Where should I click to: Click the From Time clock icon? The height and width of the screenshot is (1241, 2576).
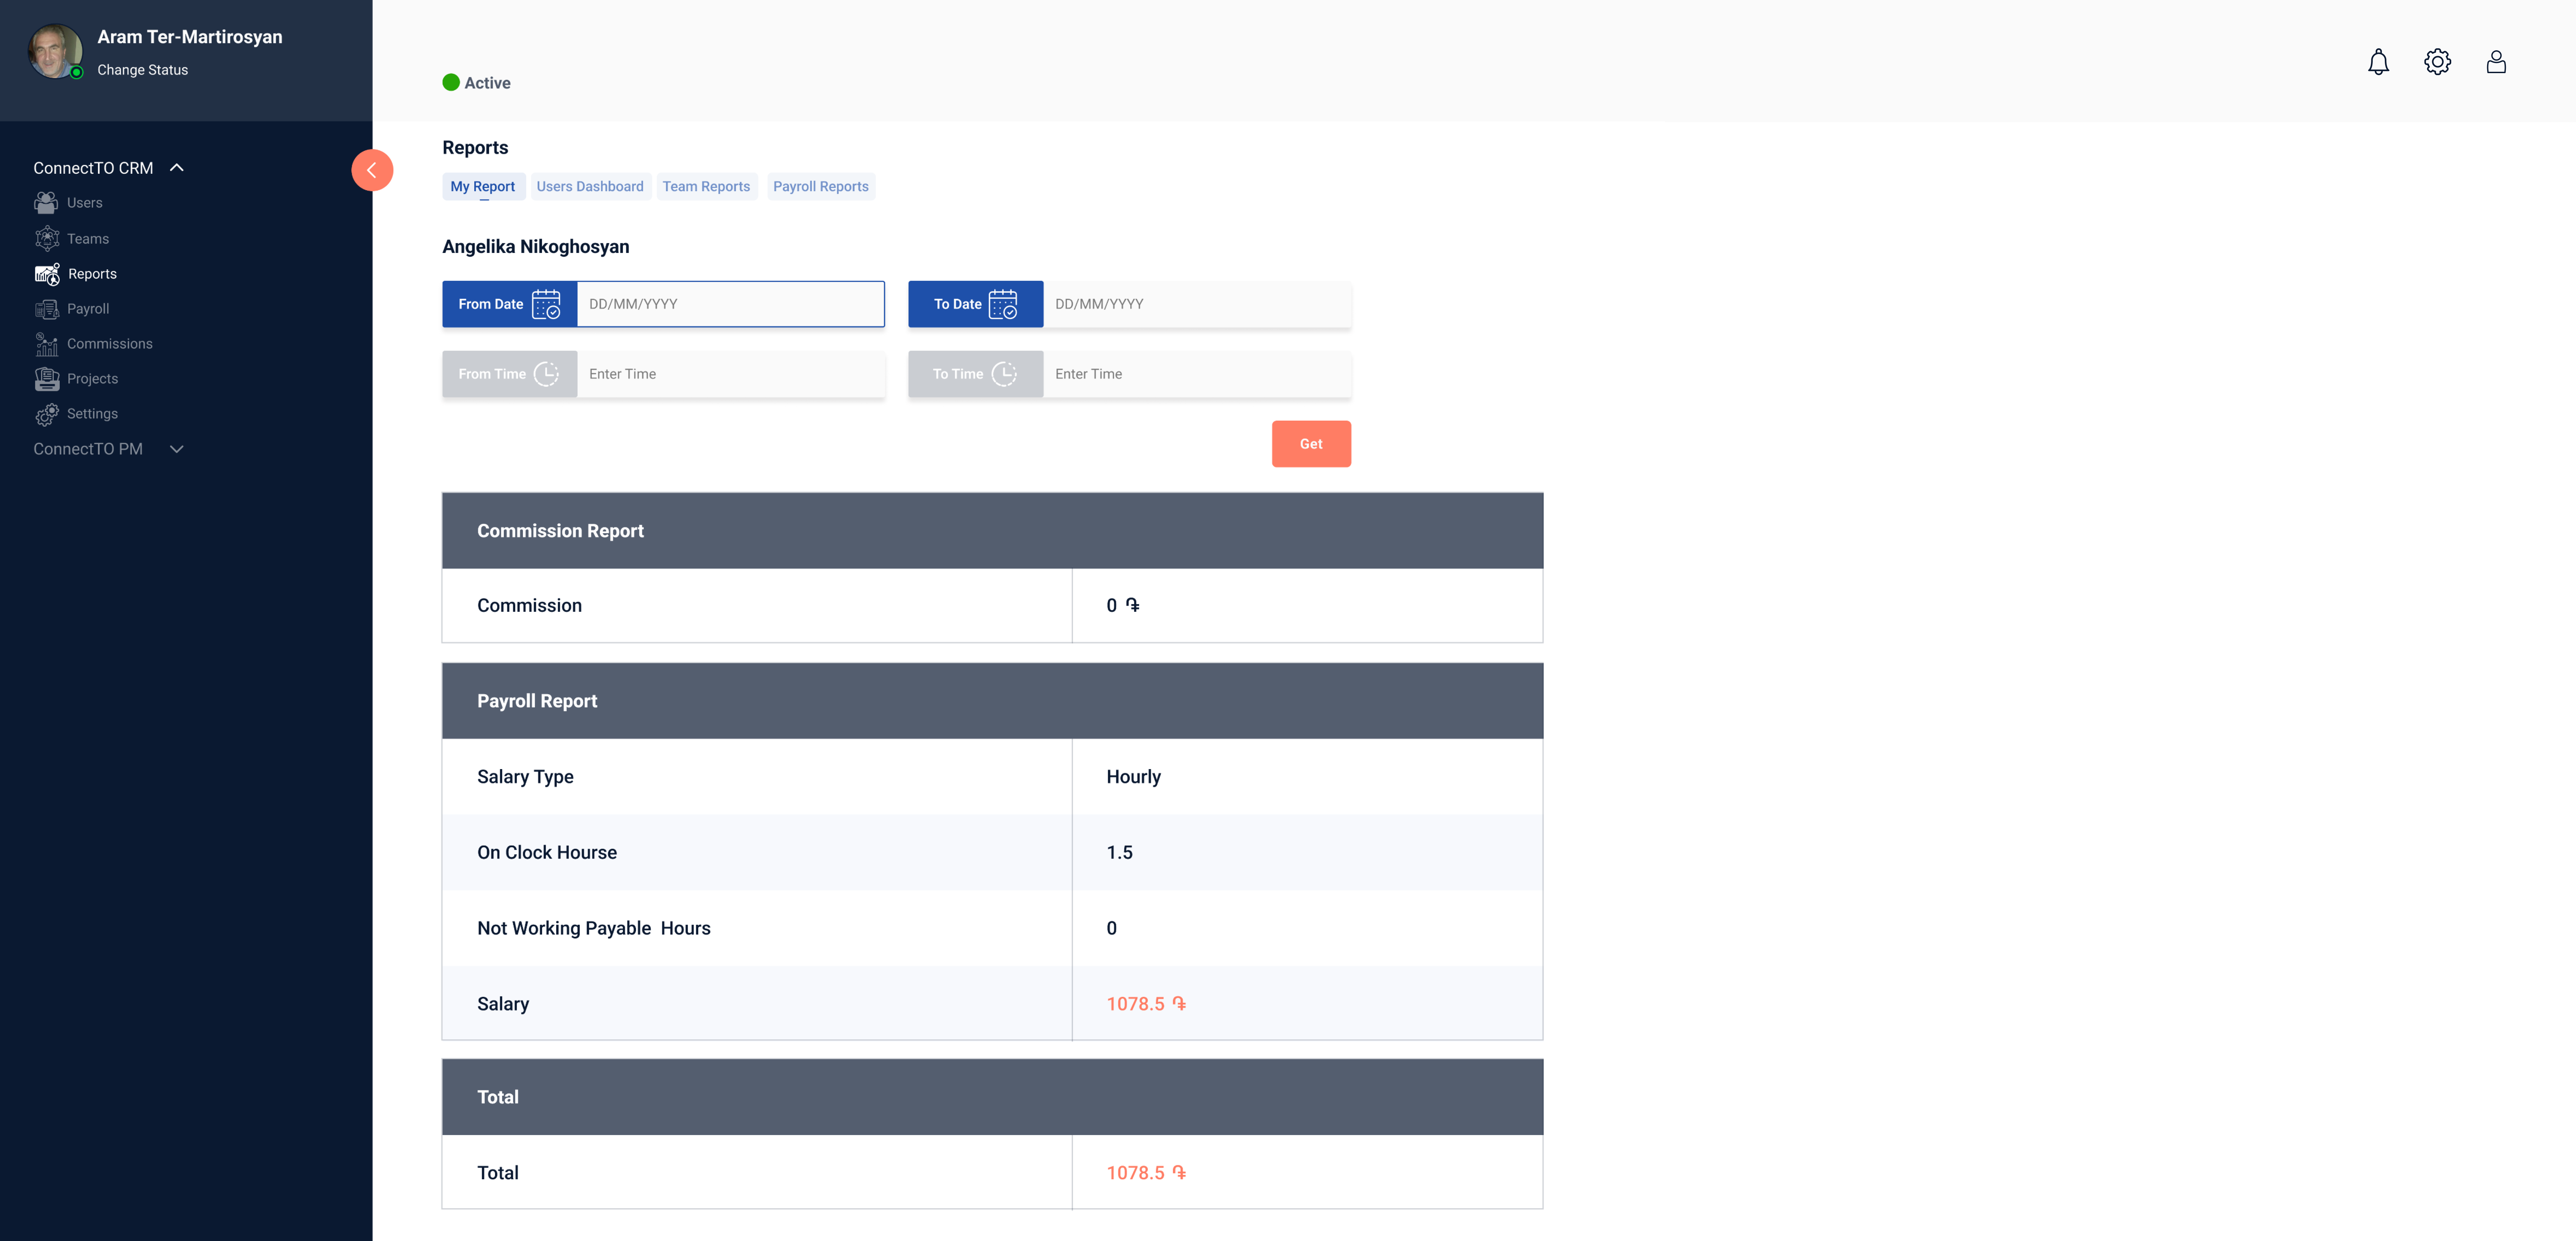pos(546,374)
